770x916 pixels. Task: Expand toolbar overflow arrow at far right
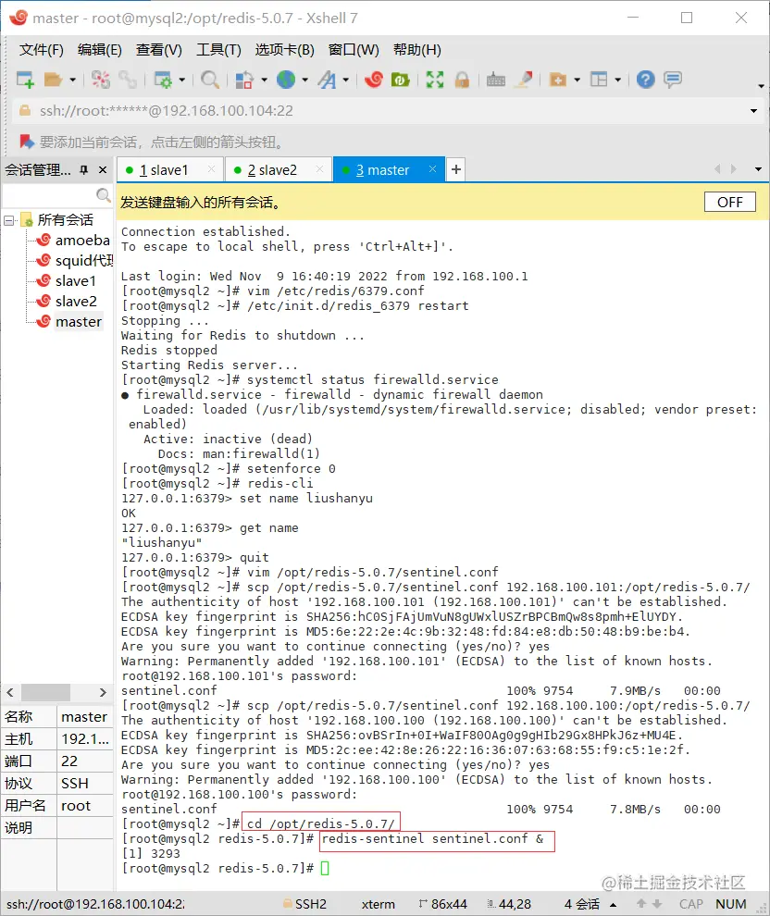coord(762,86)
